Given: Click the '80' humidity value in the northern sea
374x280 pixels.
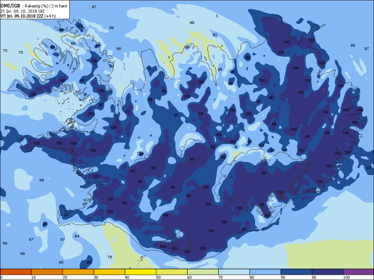Looking at the screenshot, I should pyautogui.click(x=192, y=22).
